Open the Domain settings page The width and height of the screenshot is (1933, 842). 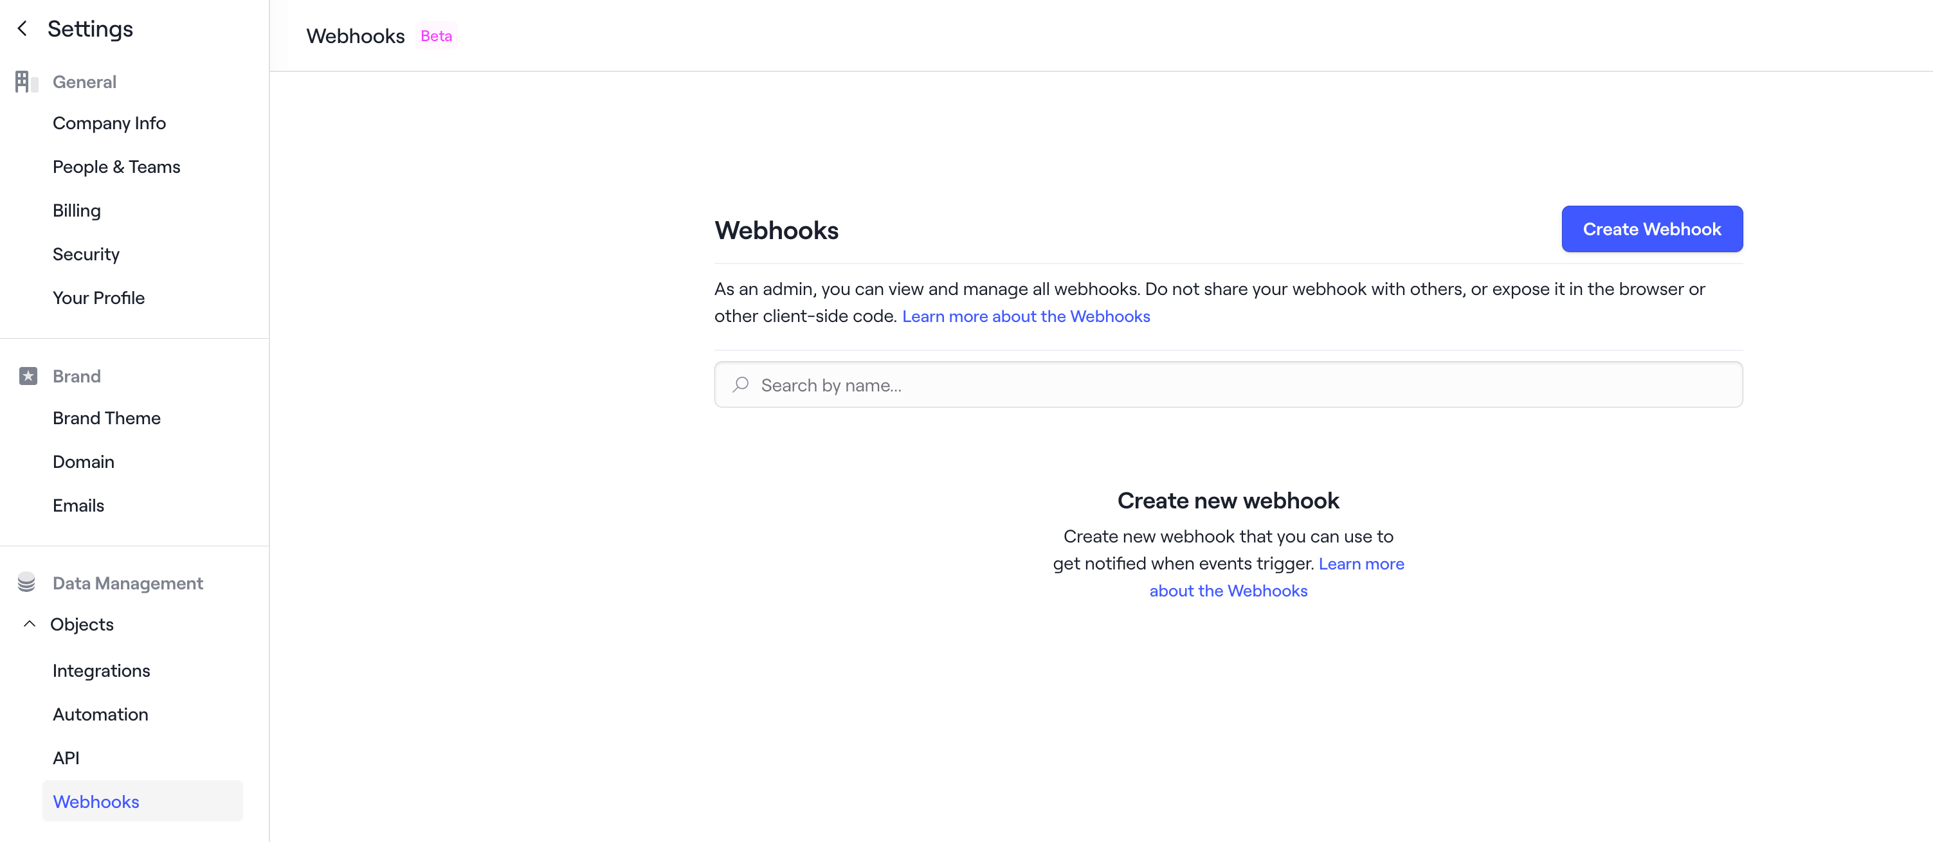tap(84, 461)
